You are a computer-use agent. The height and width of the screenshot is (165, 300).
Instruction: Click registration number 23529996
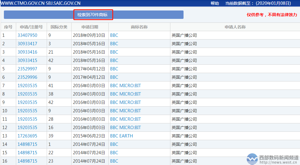tap(27, 77)
